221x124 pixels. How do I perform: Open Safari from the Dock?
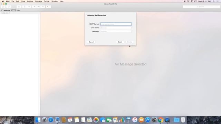pos(51,120)
